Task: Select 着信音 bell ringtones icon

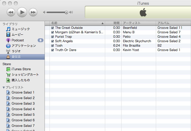Action: pyautogui.click(x=8, y=57)
